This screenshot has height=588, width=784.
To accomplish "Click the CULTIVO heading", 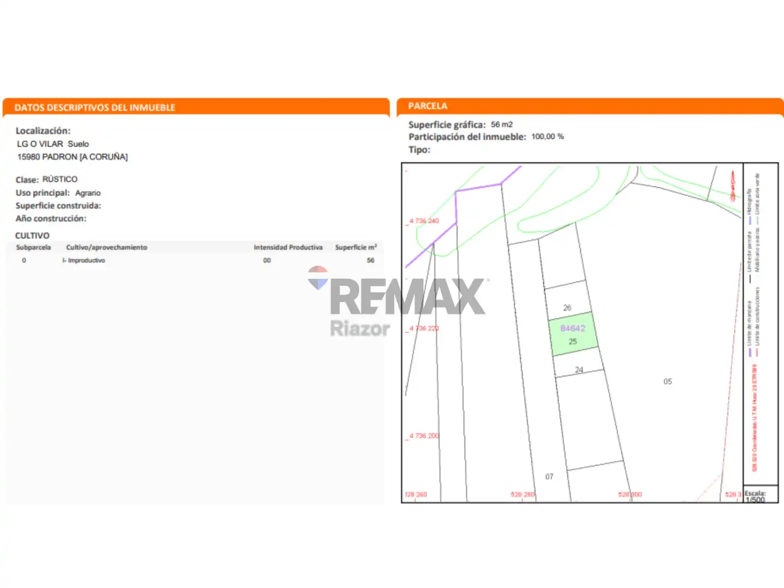I will [x=32, y=235].
